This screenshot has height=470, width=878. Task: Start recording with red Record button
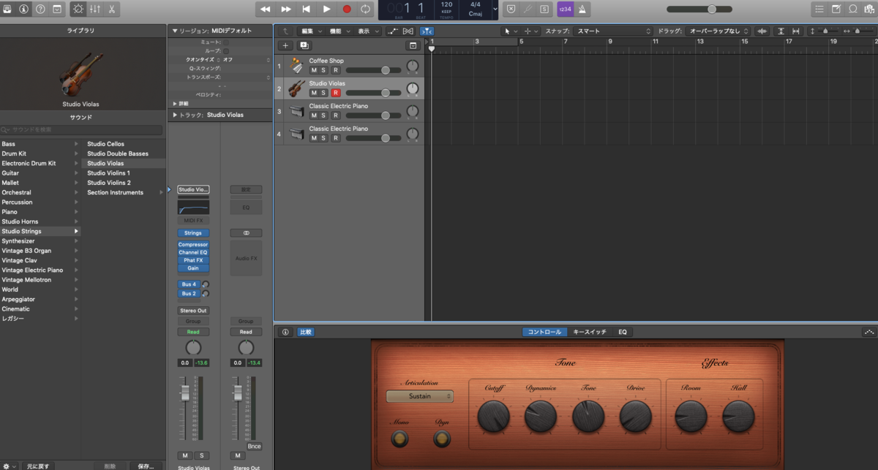coord(347,9)
